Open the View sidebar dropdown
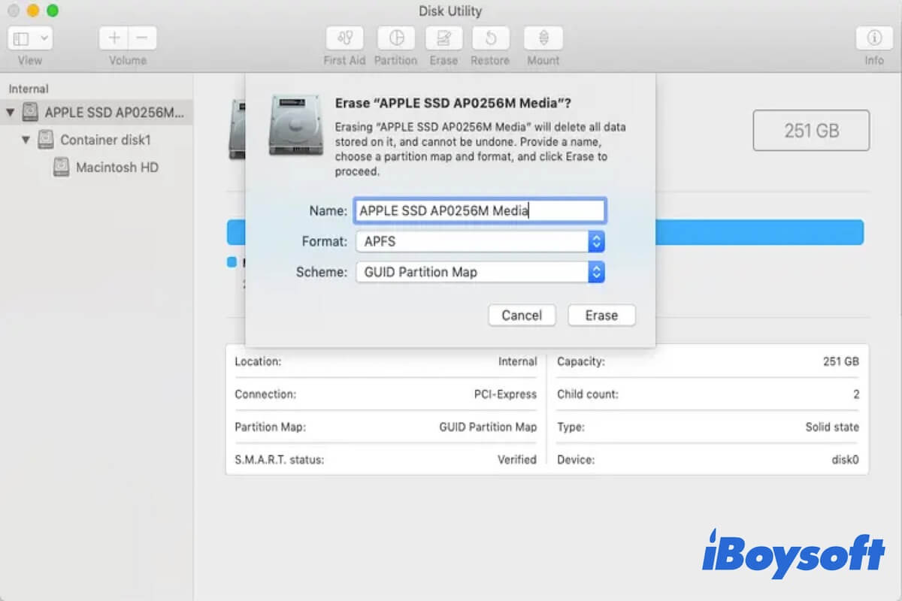The image size is (902, 601). pyautogui.click(x=30, y=38)
